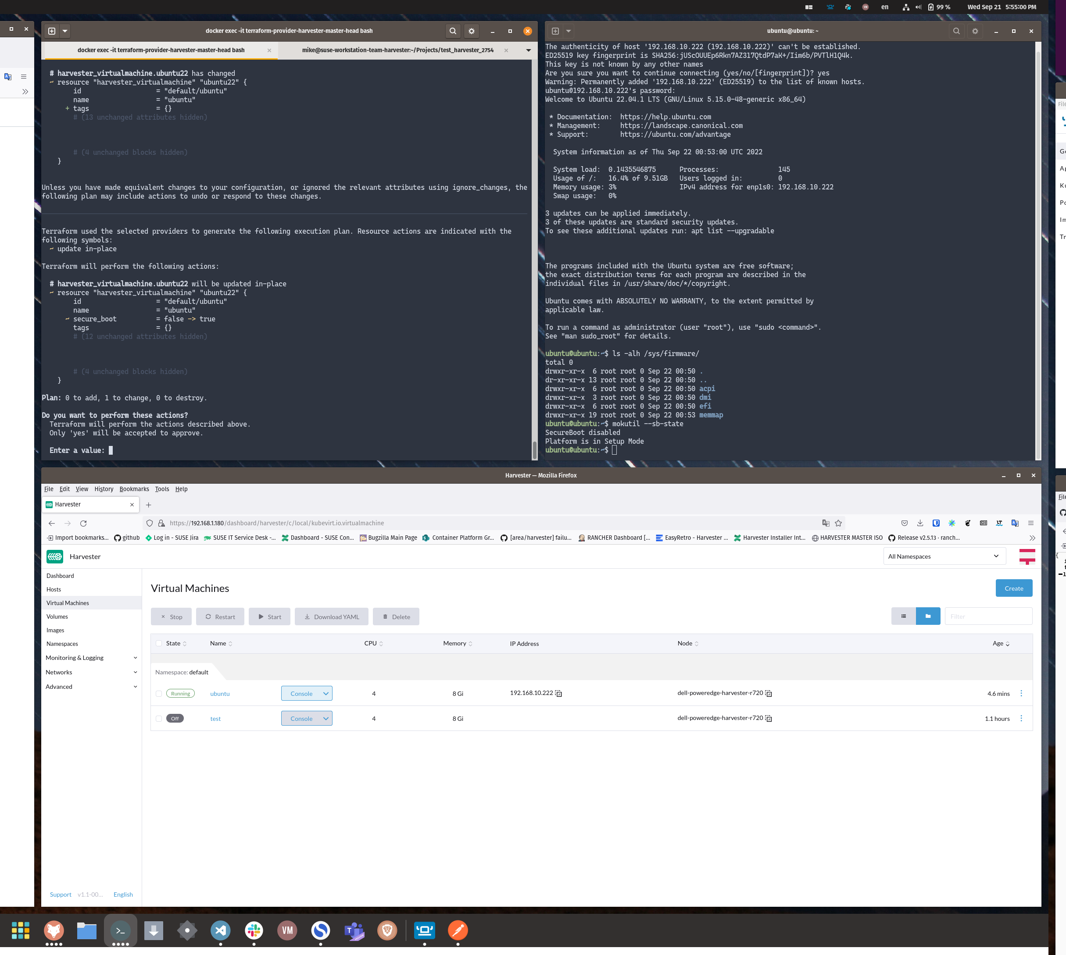Image resolution: width=1066 pixels, height=955 pixels.
Task: Check the checkbox next to the ubuntu VM
Action: pos(159,693)
